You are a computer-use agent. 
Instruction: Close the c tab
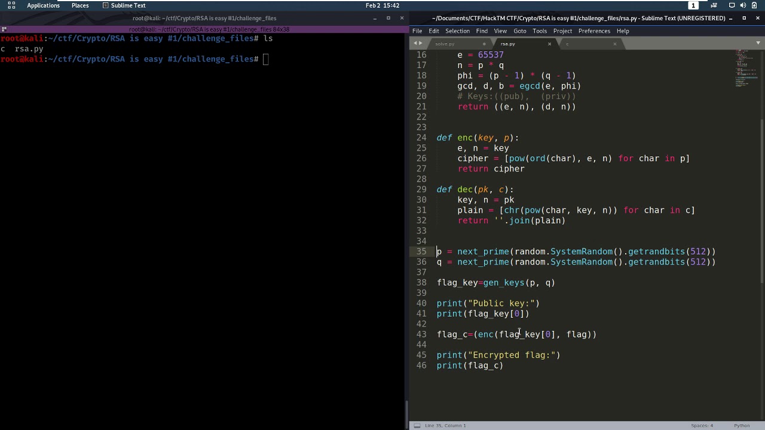point(614,44)
